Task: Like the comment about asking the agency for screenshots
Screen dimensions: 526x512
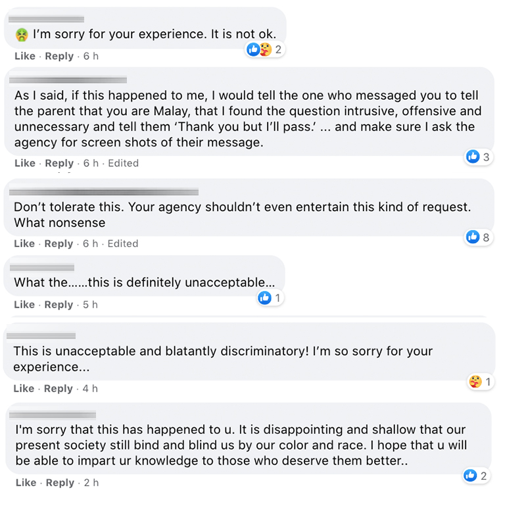Action: [25, 163]
